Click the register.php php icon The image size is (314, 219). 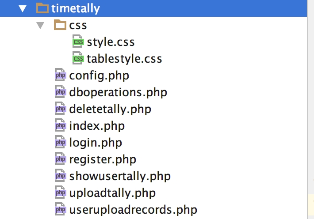pos(61,159)
